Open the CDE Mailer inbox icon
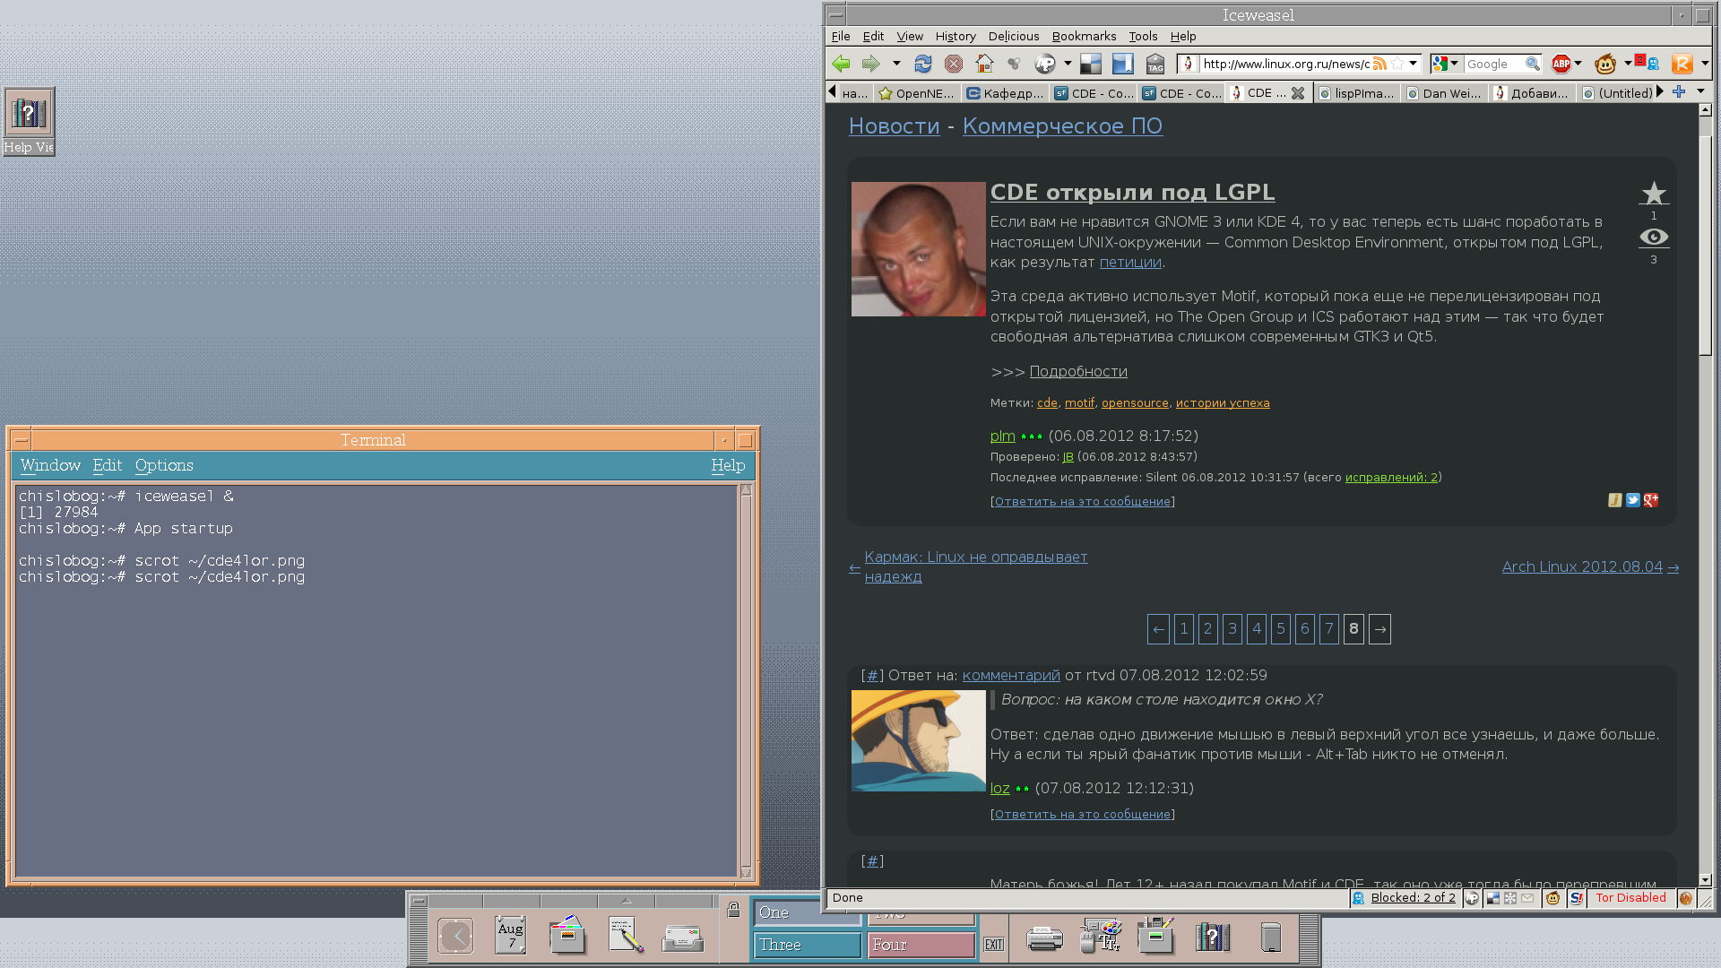 pos(682,938)
